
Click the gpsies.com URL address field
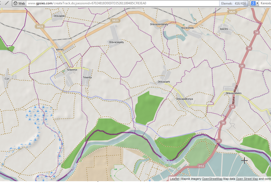tap(122, 4)
